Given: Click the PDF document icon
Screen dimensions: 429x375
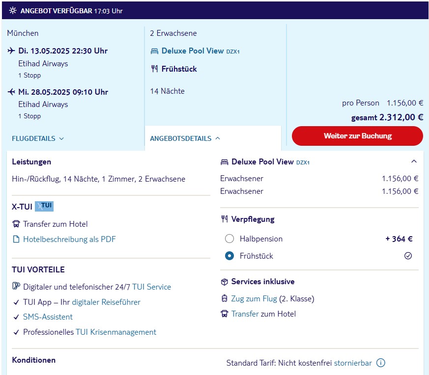Looking at the screenshot, I should (x=16, y=240).
